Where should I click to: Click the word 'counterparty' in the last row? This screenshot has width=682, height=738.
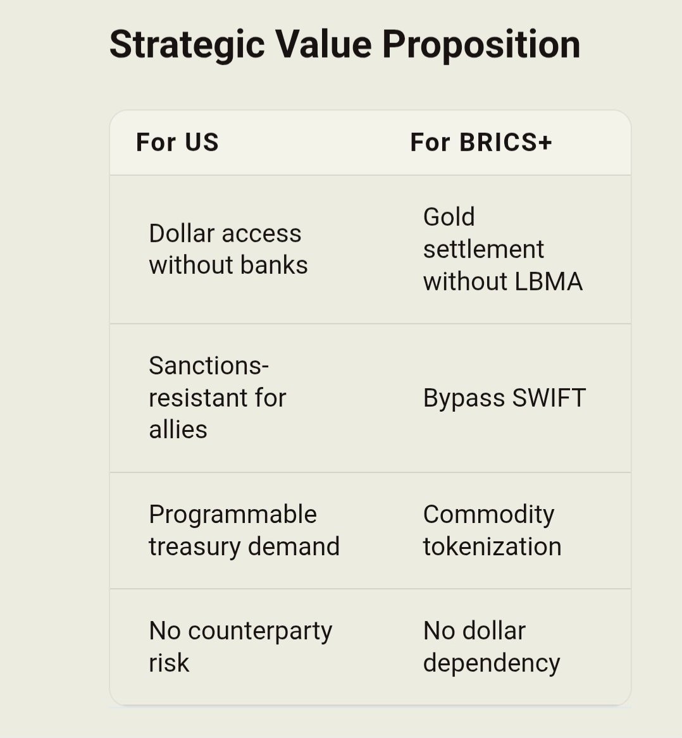coord(259,631)
